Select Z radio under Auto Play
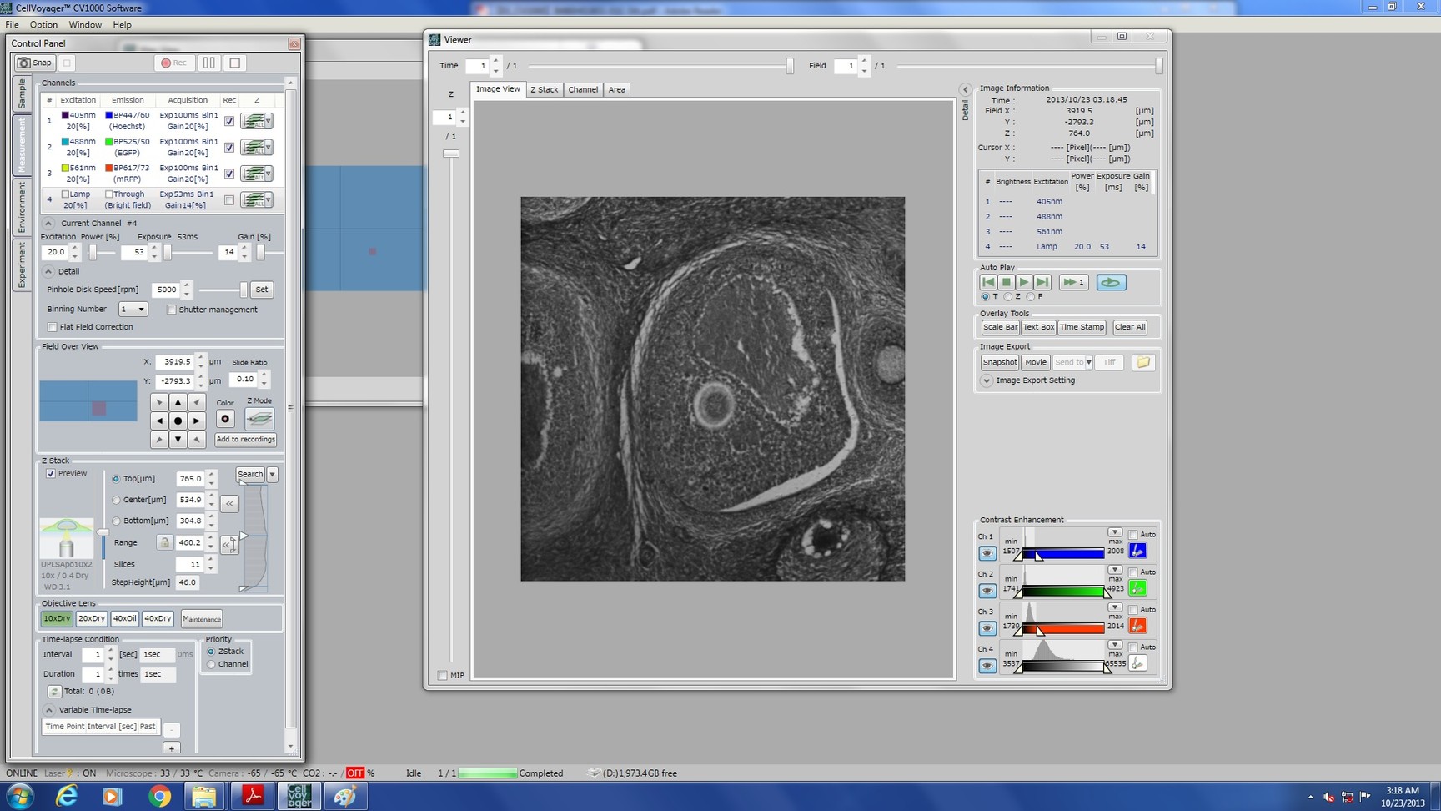Viewport: 1441px width, 811px height. (1007, 297)
